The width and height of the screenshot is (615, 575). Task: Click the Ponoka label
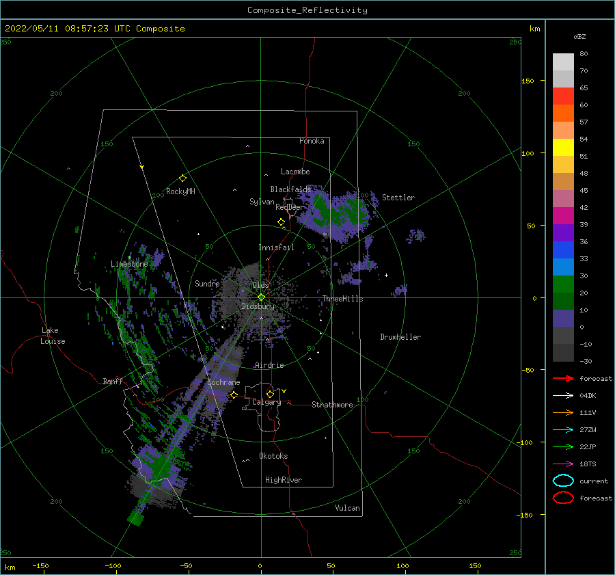[312, 141]
